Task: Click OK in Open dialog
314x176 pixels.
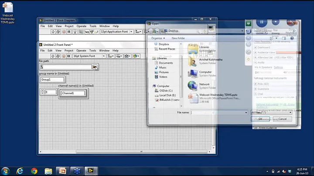Action: click(260, 119)
